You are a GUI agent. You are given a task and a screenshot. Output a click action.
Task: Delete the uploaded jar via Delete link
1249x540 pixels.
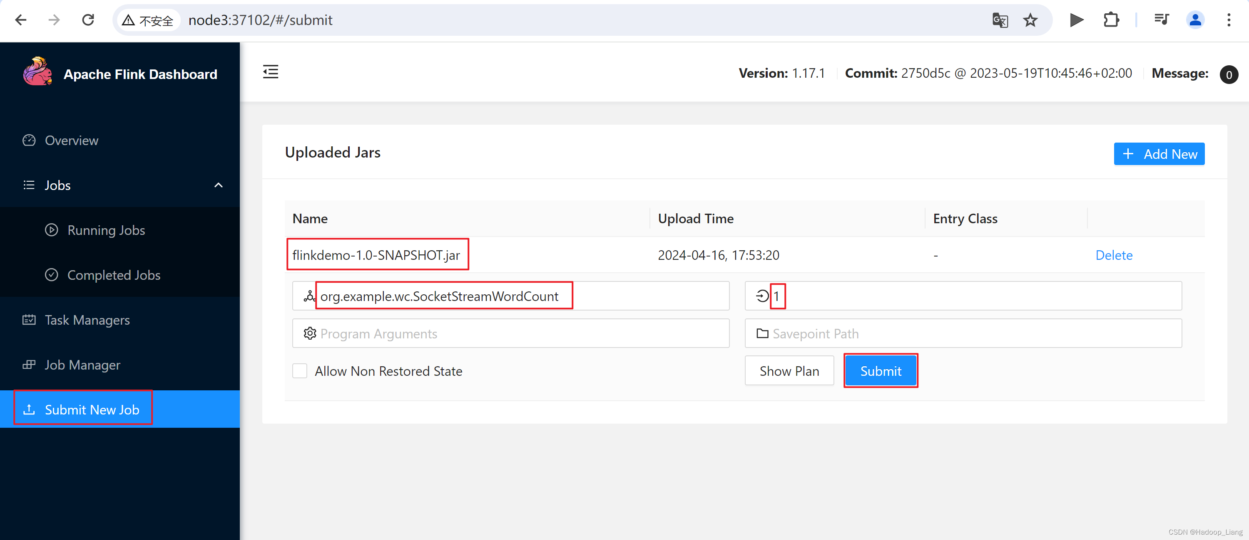point(1114,255)
